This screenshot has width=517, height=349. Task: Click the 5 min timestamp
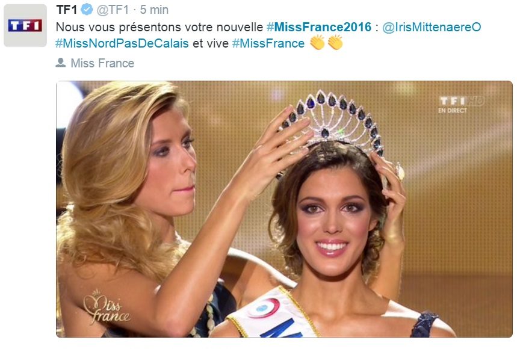154,10
